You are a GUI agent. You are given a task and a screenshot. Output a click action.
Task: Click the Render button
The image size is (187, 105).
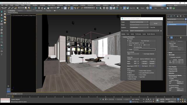tap(156, 23)
